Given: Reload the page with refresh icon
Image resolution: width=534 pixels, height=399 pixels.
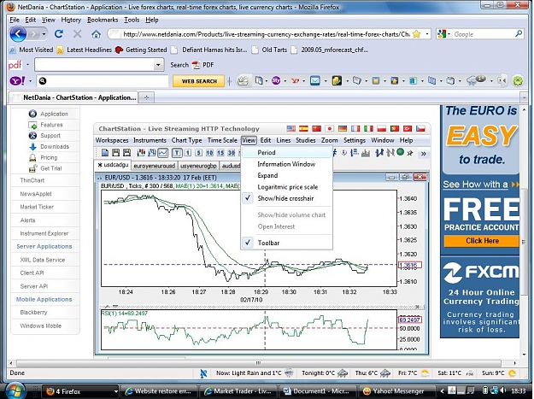Looking at the screenshot, I should click(59, 34).
